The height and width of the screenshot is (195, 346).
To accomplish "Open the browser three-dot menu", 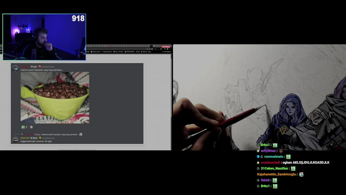I will [x=170, y=49].
